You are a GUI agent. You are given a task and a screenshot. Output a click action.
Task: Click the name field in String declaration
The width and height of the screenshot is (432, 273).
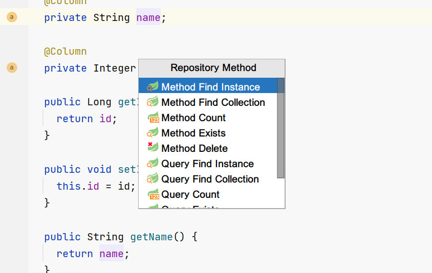148,17
